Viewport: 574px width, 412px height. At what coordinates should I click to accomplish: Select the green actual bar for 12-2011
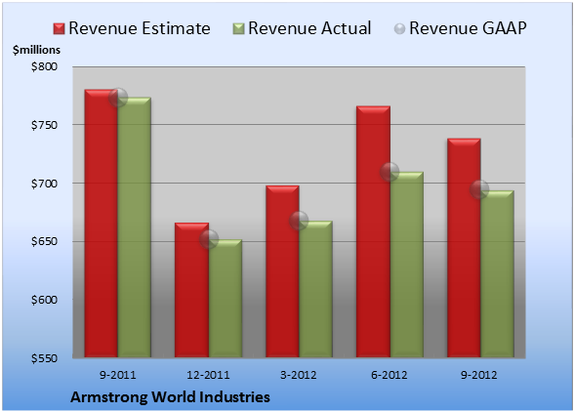[x=225, y=299]
